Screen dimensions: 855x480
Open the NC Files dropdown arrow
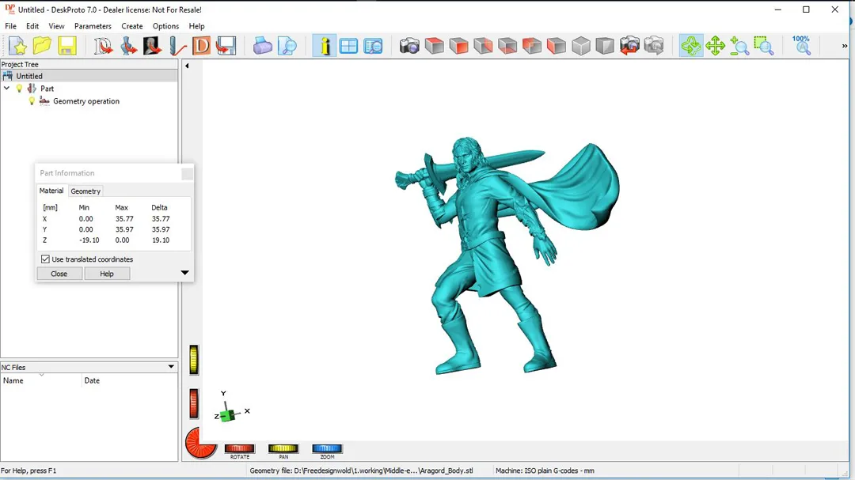[171, 367]
